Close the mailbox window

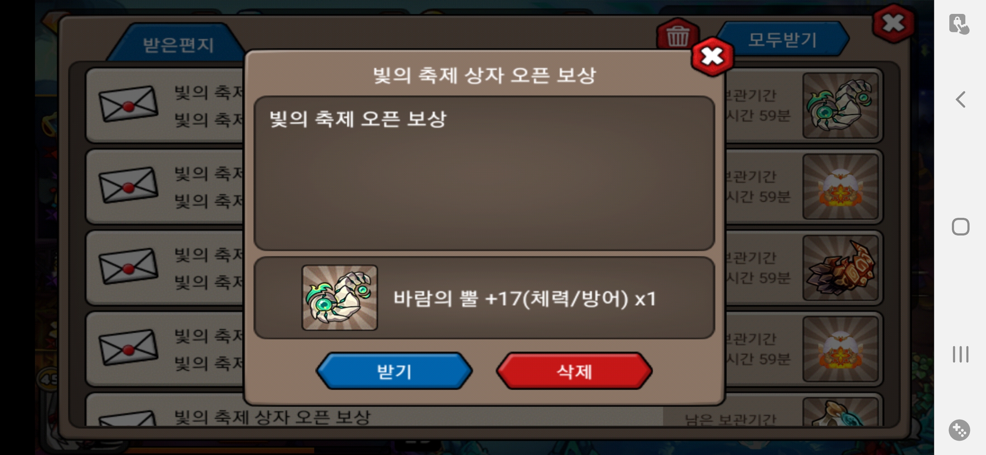tap(893, 23)
